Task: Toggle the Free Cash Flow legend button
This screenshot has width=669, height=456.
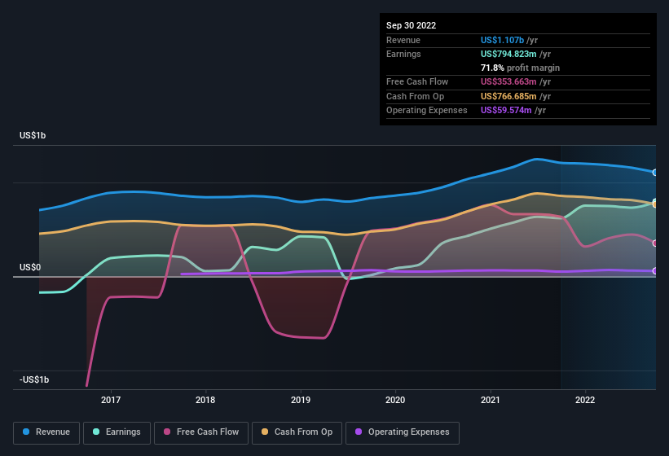Action: 201,432
